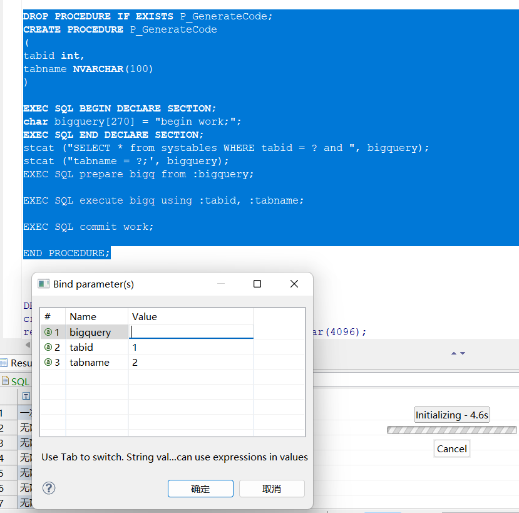Focus the bigquery value input field

[191, 332]
